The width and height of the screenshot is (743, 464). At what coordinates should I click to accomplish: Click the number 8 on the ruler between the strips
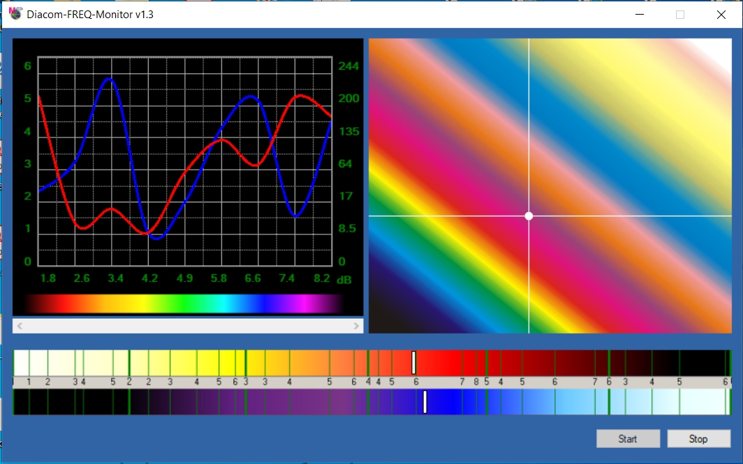476,382
